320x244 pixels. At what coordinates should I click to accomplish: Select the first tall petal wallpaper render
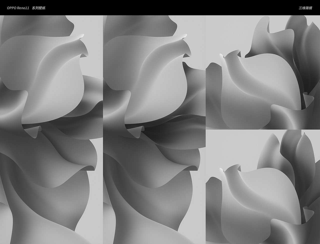tap(51, 130)
